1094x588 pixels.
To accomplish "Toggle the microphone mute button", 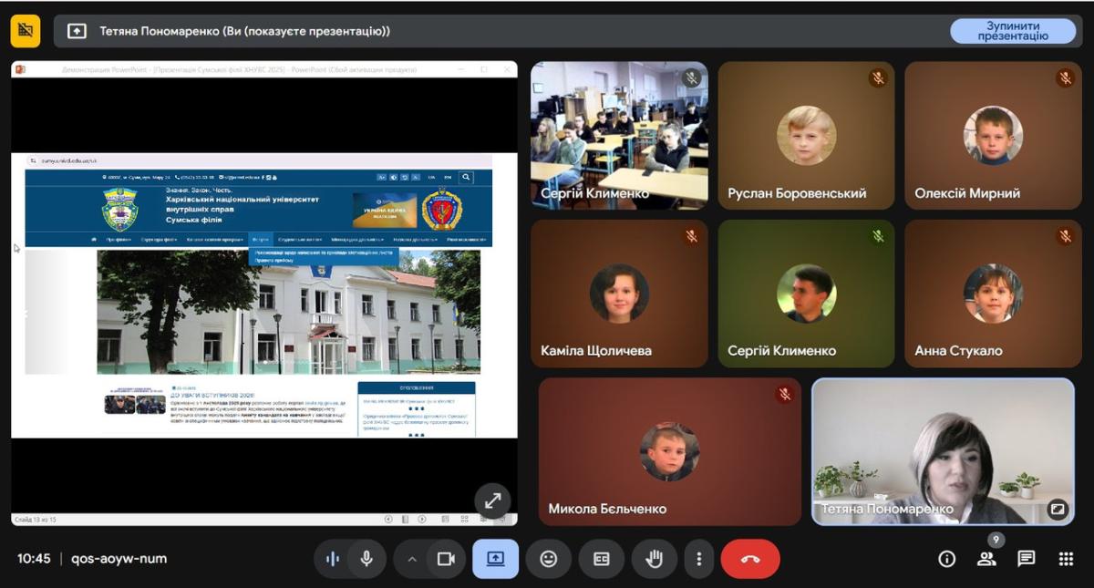I will pyautogui.click(x=366, y=559).
